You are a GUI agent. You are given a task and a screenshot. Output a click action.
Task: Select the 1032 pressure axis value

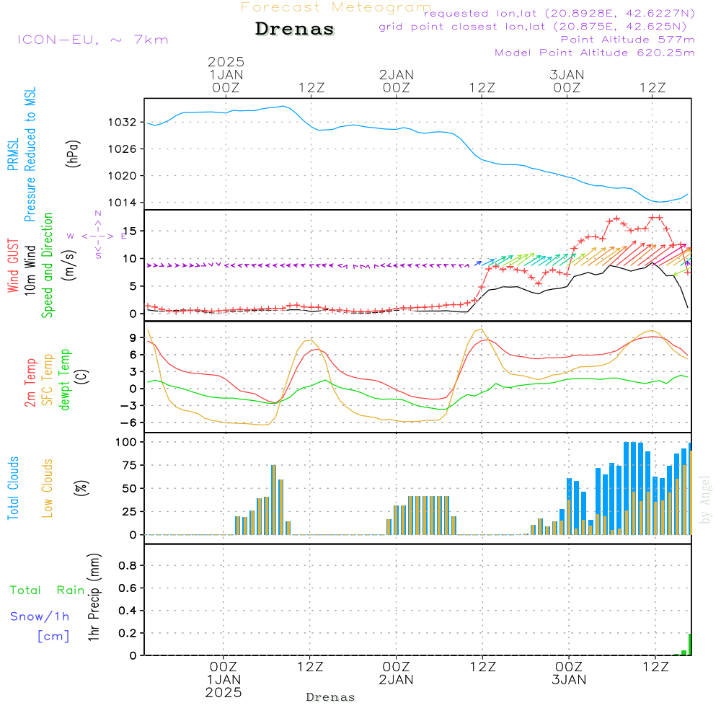coord(123,123)
